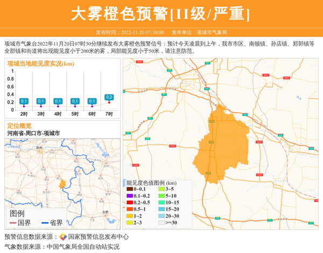Viewport: 323px width, 253px height.
Task: Select the 1~2 yellow-orange legend swatch
Action: tap(129, 215)
